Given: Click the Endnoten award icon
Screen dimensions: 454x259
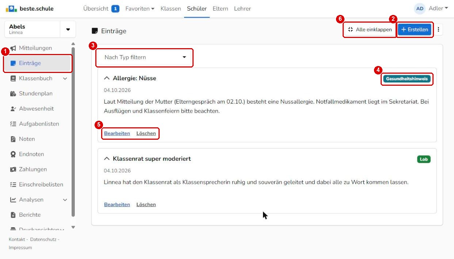Looking at the screenshot, I should coord(13,154).
